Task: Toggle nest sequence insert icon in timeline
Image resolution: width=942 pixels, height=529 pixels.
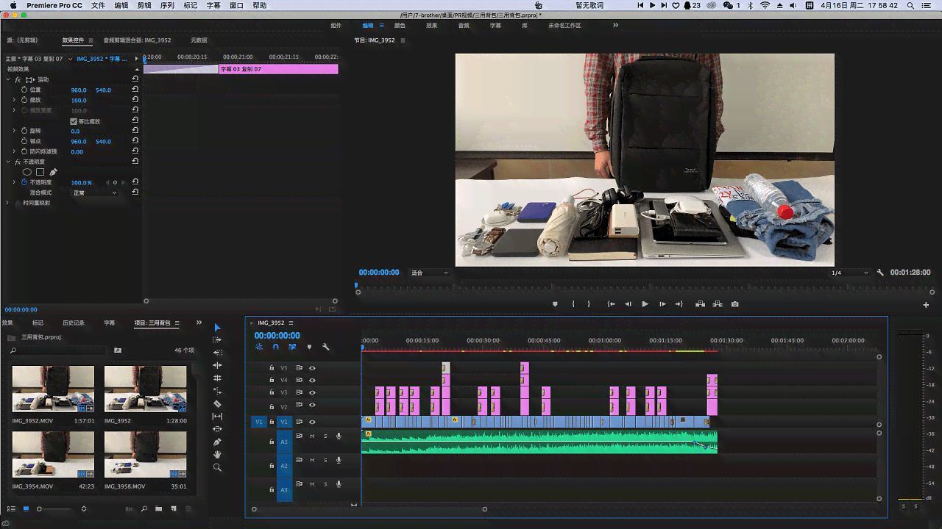Action: 259,347
